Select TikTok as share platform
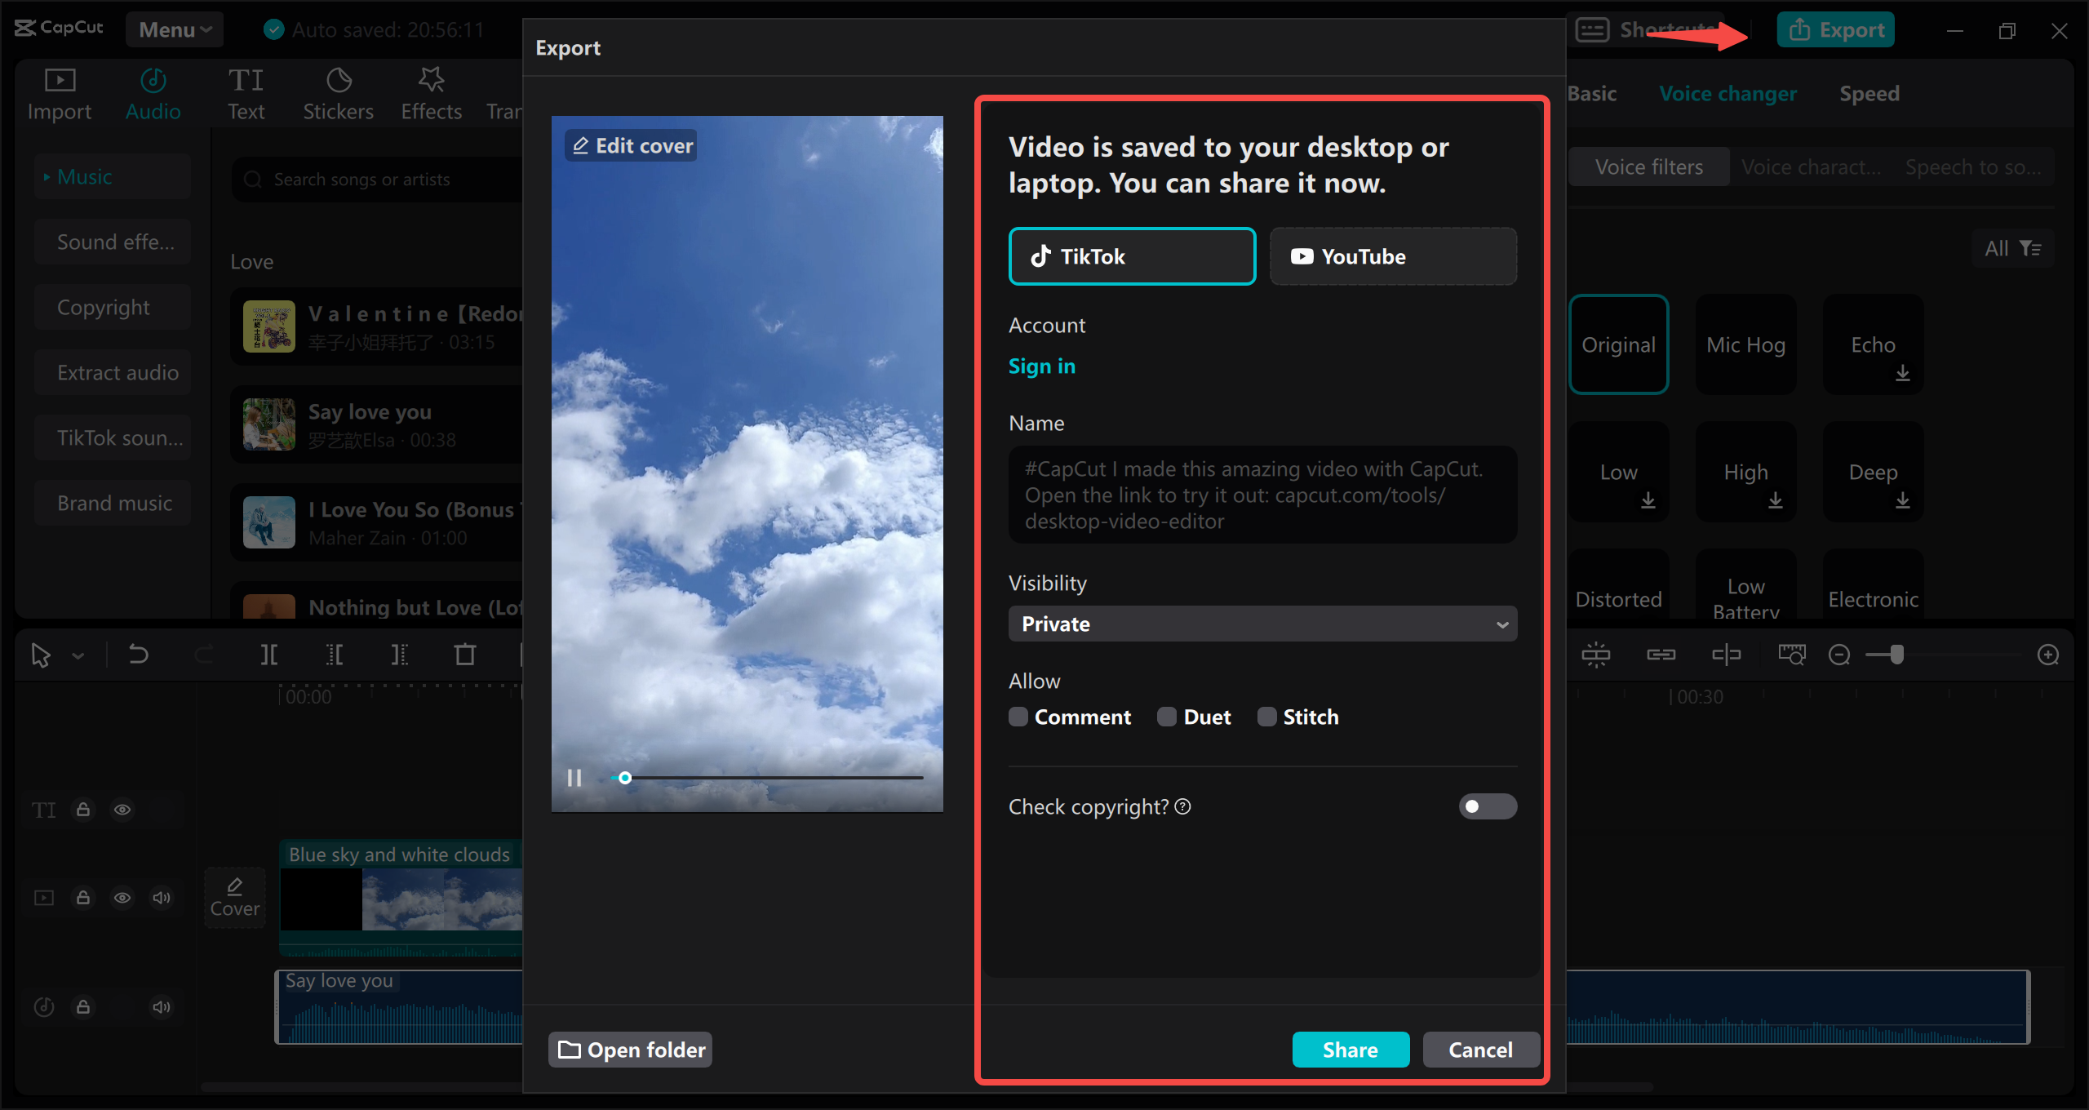Viewport: 2089px width, 1110px height. (1132, 256)
